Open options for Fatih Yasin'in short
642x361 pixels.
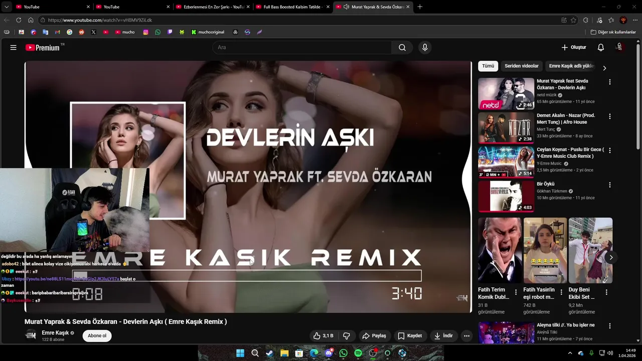click(x=561, y=292)
